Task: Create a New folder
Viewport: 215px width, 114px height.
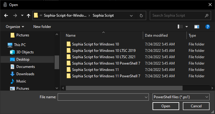Action: tap(42, 27)
